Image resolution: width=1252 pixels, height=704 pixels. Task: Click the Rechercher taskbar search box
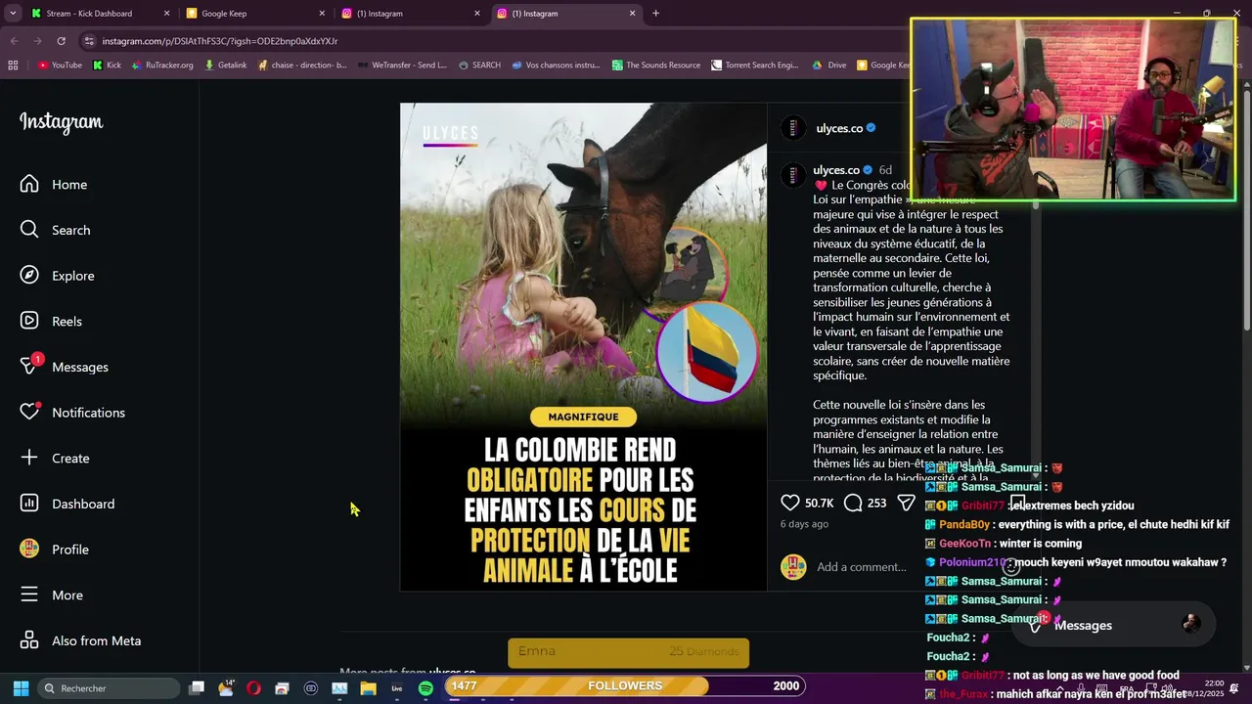109,688
